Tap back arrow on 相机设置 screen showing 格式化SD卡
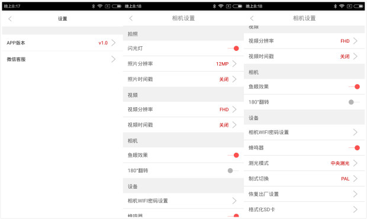 (x=252, y=18)
